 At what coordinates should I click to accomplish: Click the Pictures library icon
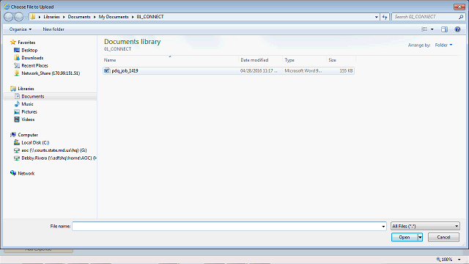(x=17, y=111)
